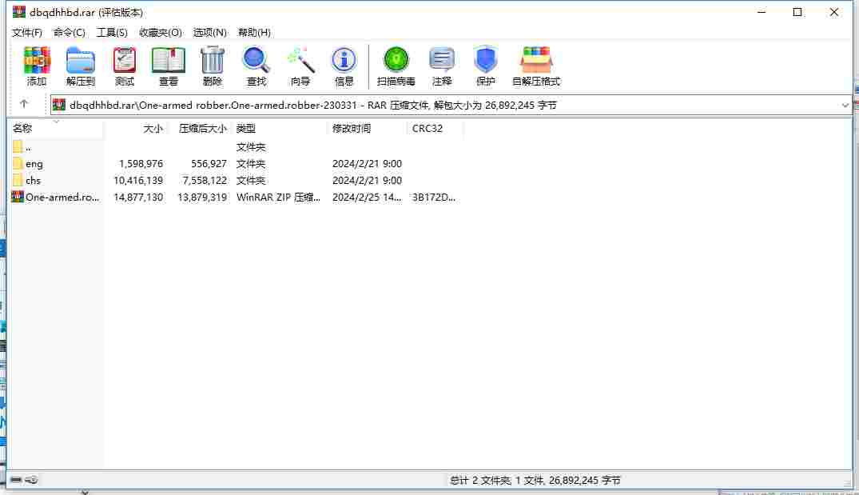Sort by Type (类型) column header

280,128
